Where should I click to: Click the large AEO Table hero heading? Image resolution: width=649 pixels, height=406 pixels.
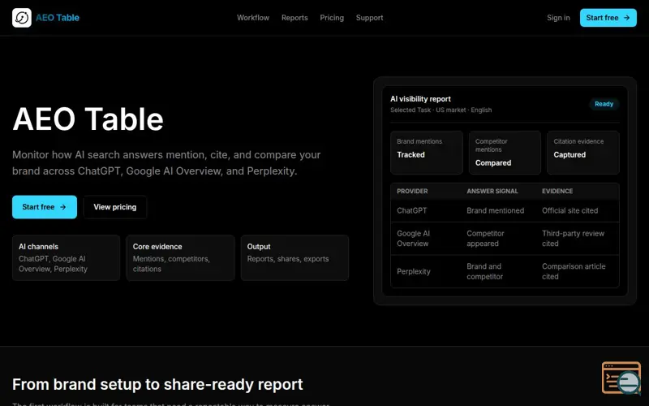point(88,119)
